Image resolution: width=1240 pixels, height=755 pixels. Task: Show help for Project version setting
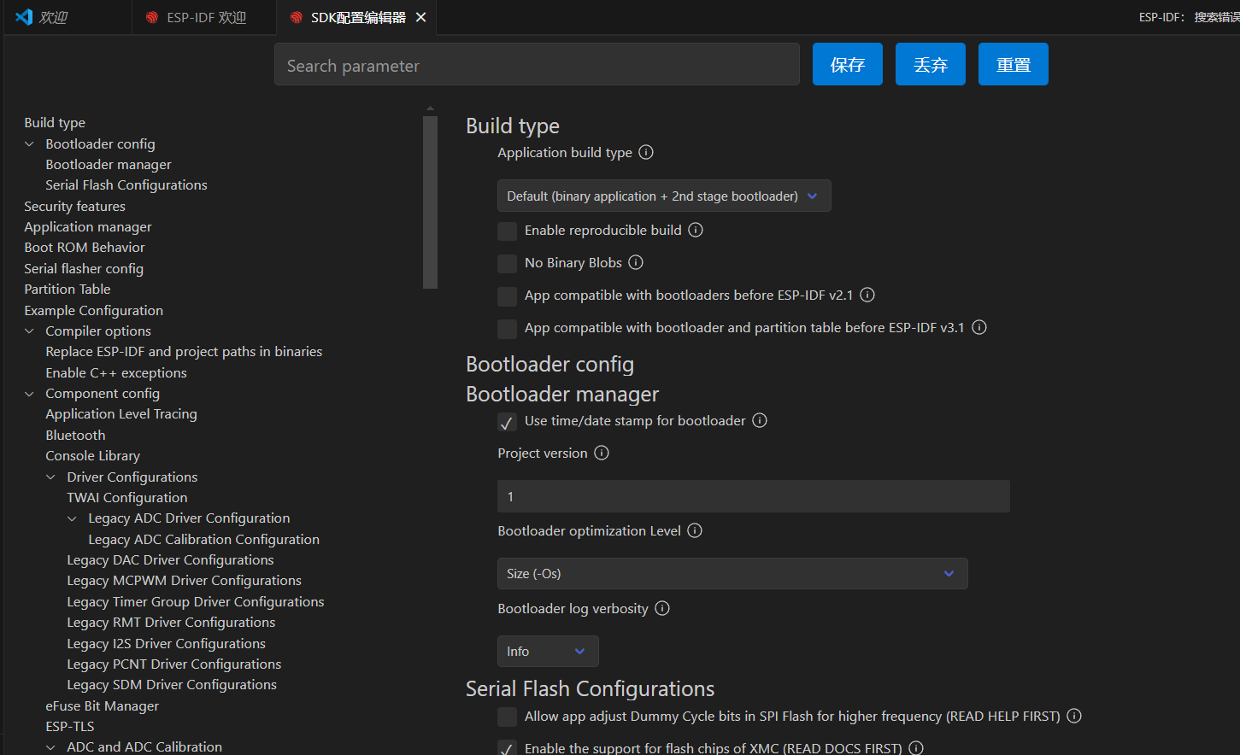coord(602,454)
